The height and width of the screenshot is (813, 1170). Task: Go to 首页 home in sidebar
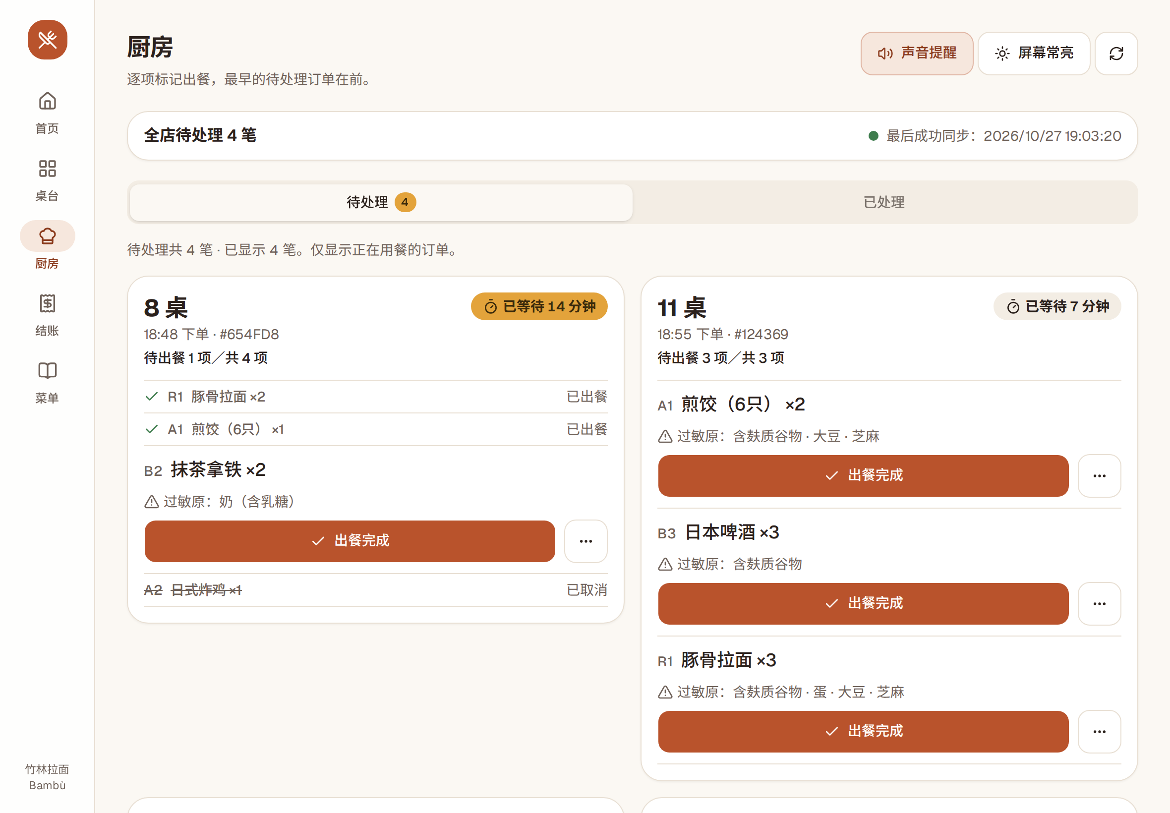[48, 113]
